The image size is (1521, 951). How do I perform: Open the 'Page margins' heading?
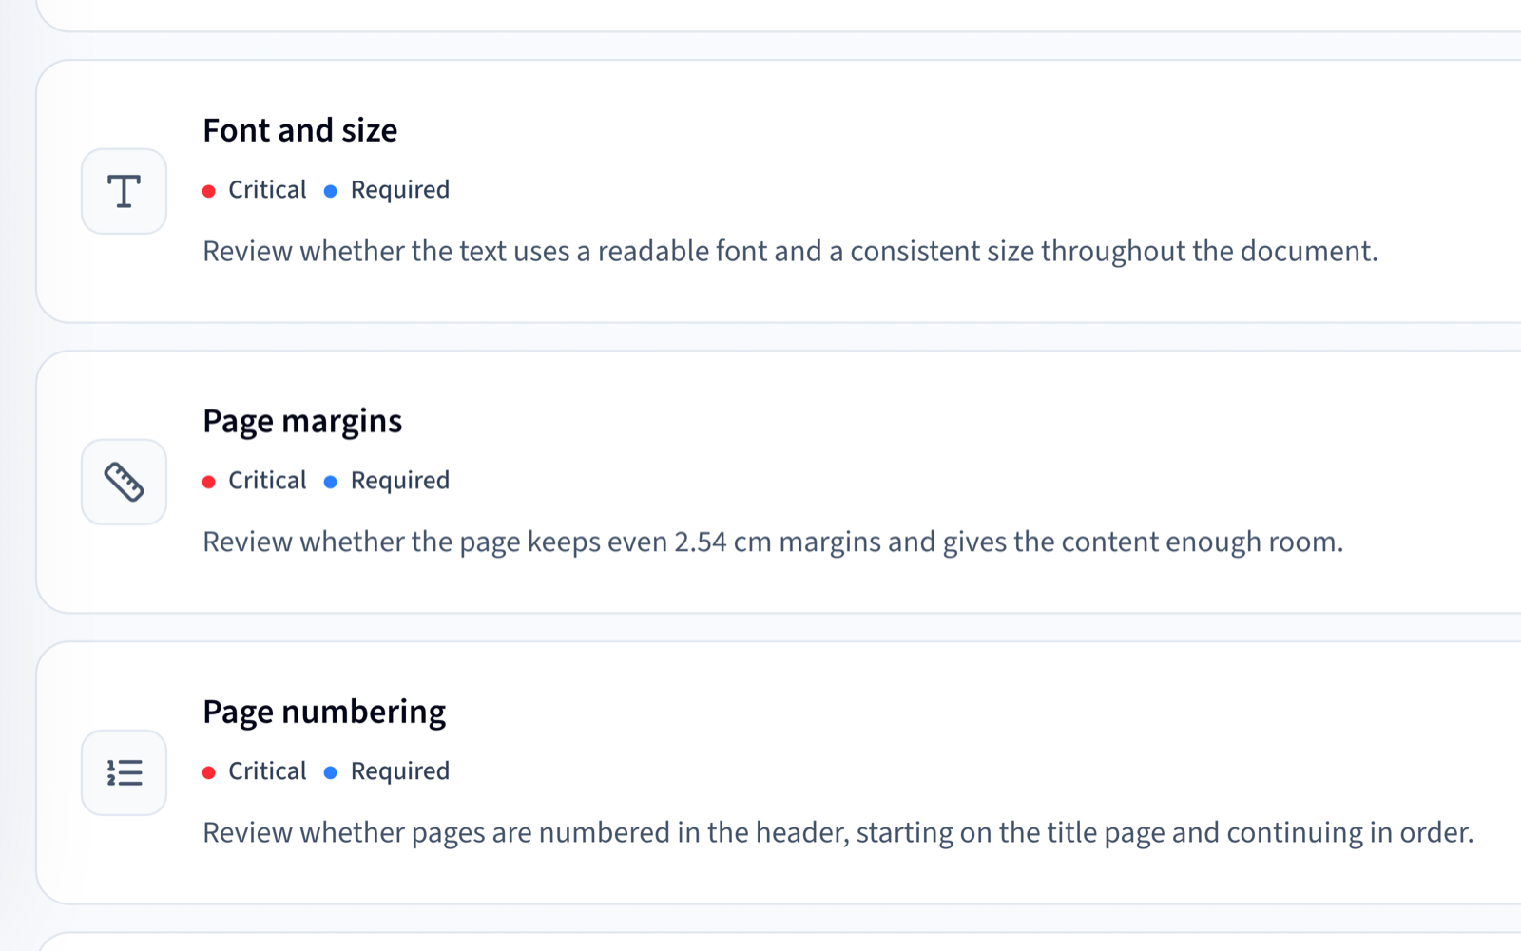tap(302, 421)
